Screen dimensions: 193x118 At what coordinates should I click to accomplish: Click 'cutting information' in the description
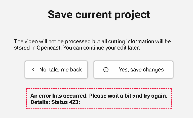pyautogui.click(x=131, y=42)
